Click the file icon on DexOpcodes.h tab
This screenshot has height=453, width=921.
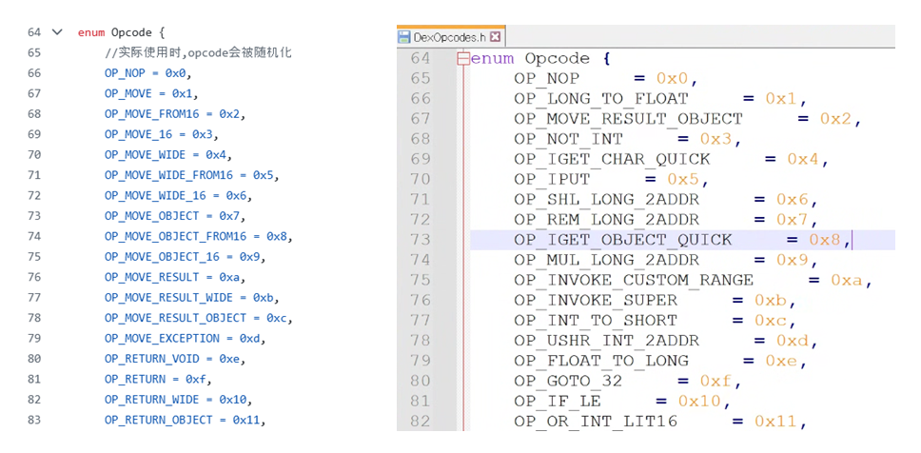[x=404, y=37]
